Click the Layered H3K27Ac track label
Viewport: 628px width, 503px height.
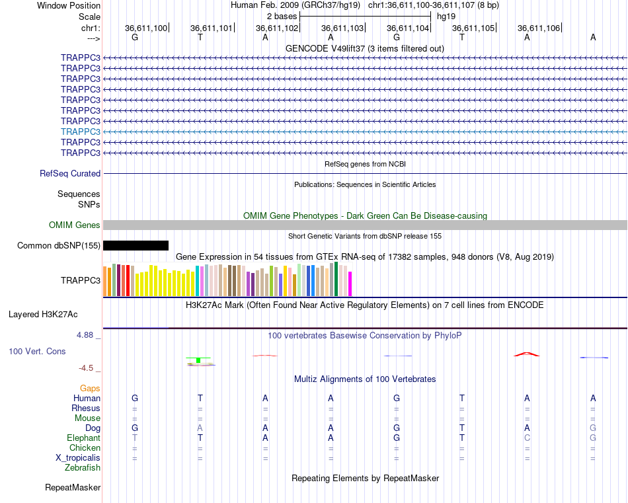(43, 315)
